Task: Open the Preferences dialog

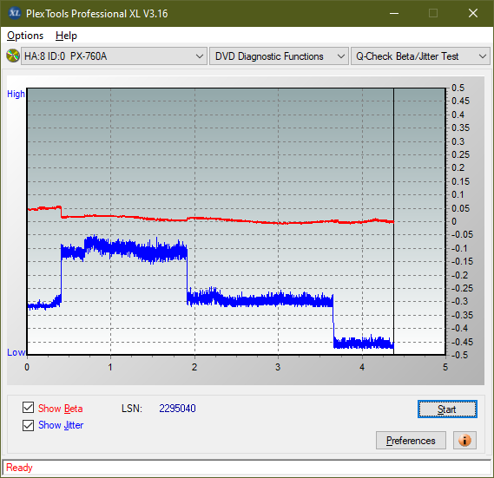Action: click(x=411, y=440)
